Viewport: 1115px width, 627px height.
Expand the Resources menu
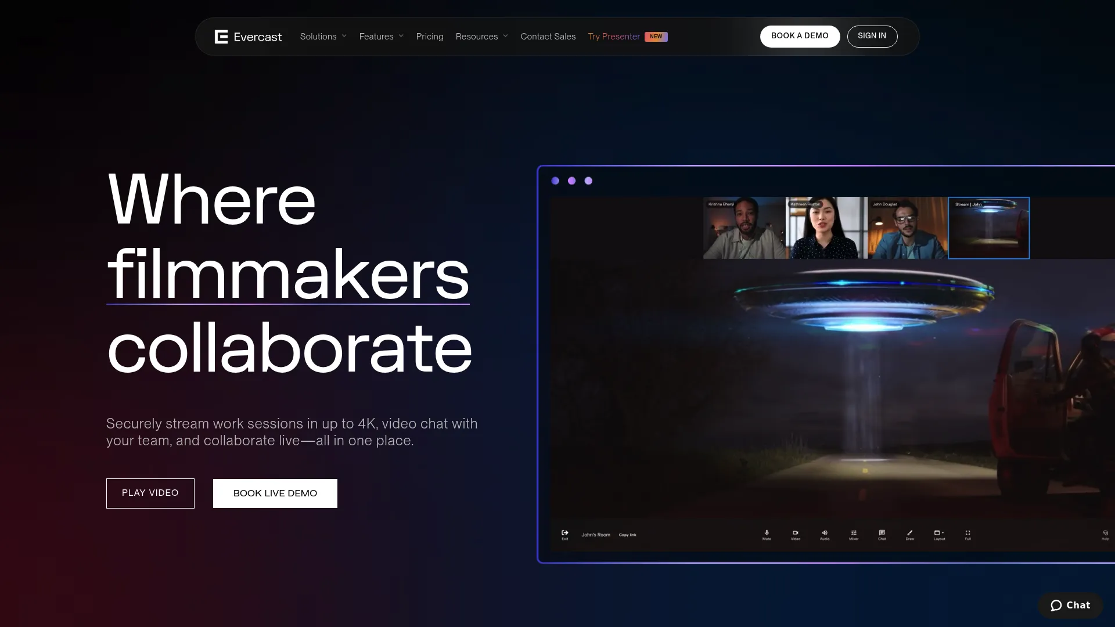tap(481, 37)
